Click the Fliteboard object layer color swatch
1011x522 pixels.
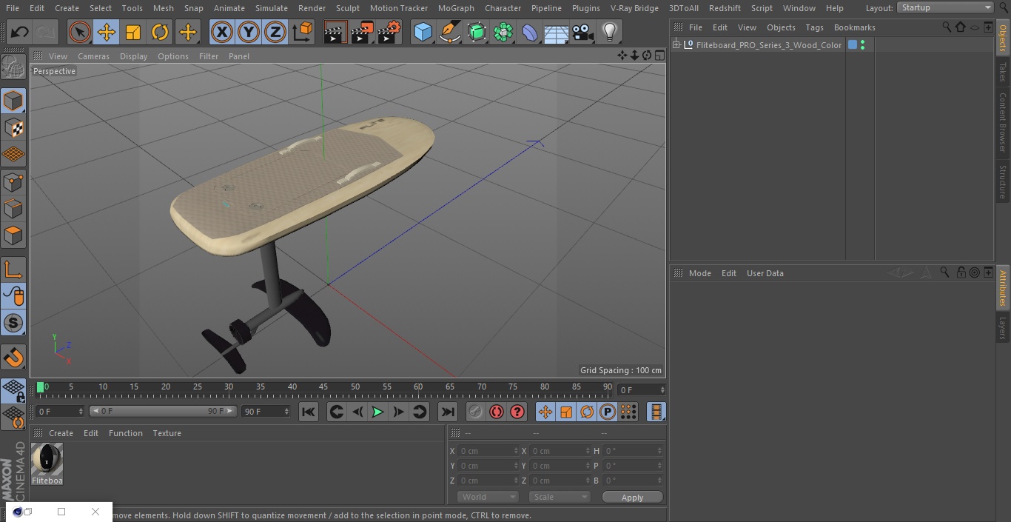pos(853,45)
